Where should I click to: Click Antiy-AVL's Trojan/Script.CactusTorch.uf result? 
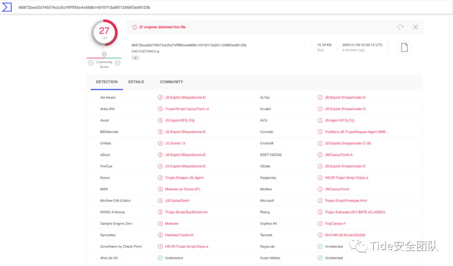pos(187,109)
